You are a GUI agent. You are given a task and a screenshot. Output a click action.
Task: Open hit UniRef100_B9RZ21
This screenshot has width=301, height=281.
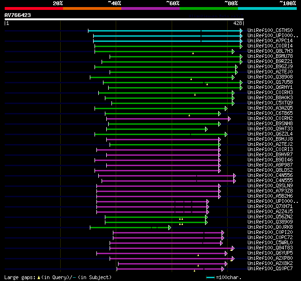tap(270, 62)
